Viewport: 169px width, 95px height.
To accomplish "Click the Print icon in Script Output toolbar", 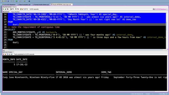I will (10, 54).
